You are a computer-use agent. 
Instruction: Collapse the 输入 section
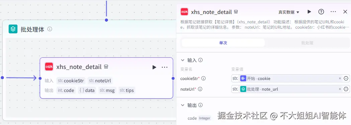click(183, 60)
